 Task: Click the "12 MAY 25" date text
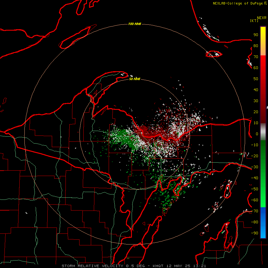(x=179, y=266)
